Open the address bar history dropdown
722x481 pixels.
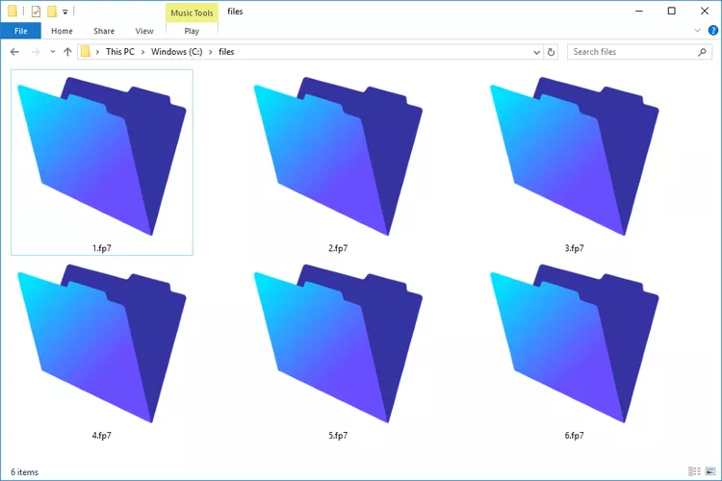point(536,52)
